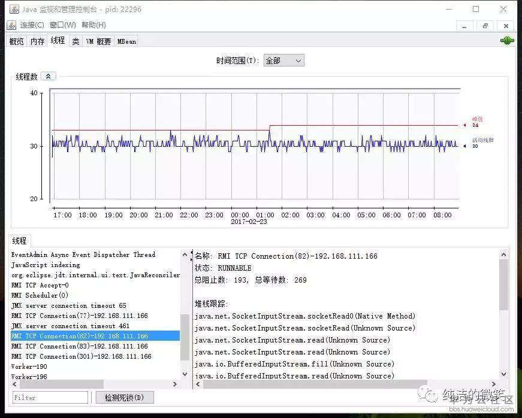522x418 pixels.
Task: Select the RMI Scheduler(0) thread
Action: (95, 295)
